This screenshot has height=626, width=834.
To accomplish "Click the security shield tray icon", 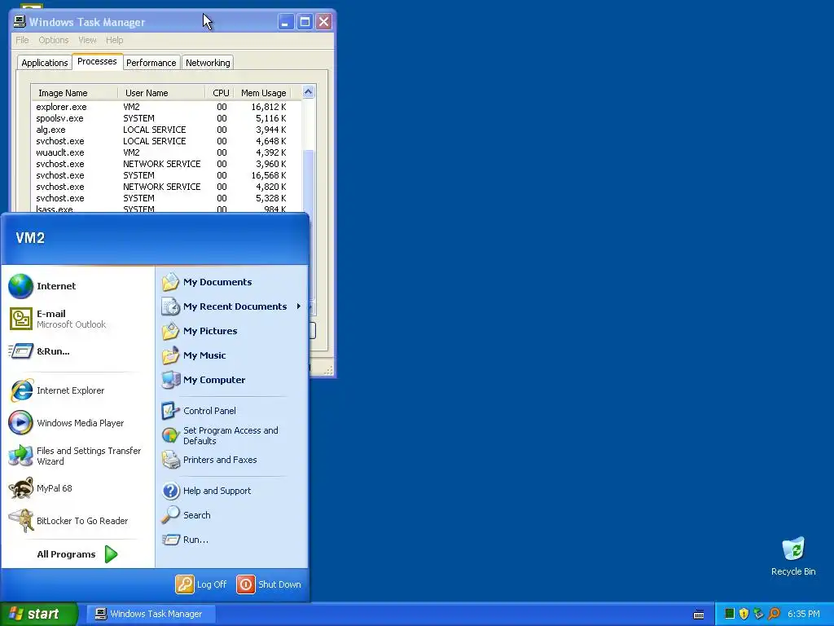I will (x=744, y=614).
